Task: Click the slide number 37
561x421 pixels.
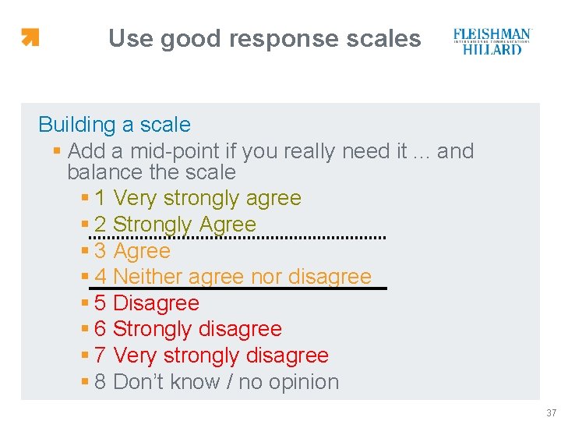Action: 552,412
